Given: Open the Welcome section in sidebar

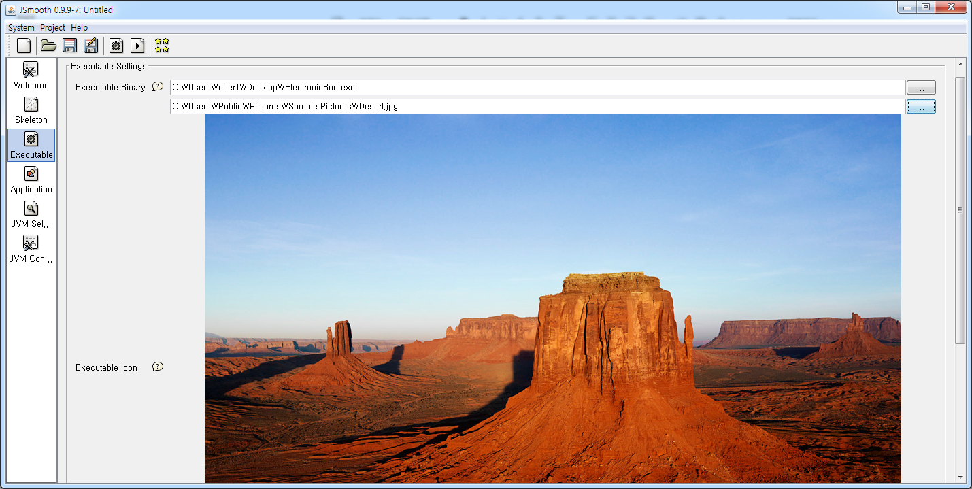Looking at the screenshot, I should [x=31, y=76].
